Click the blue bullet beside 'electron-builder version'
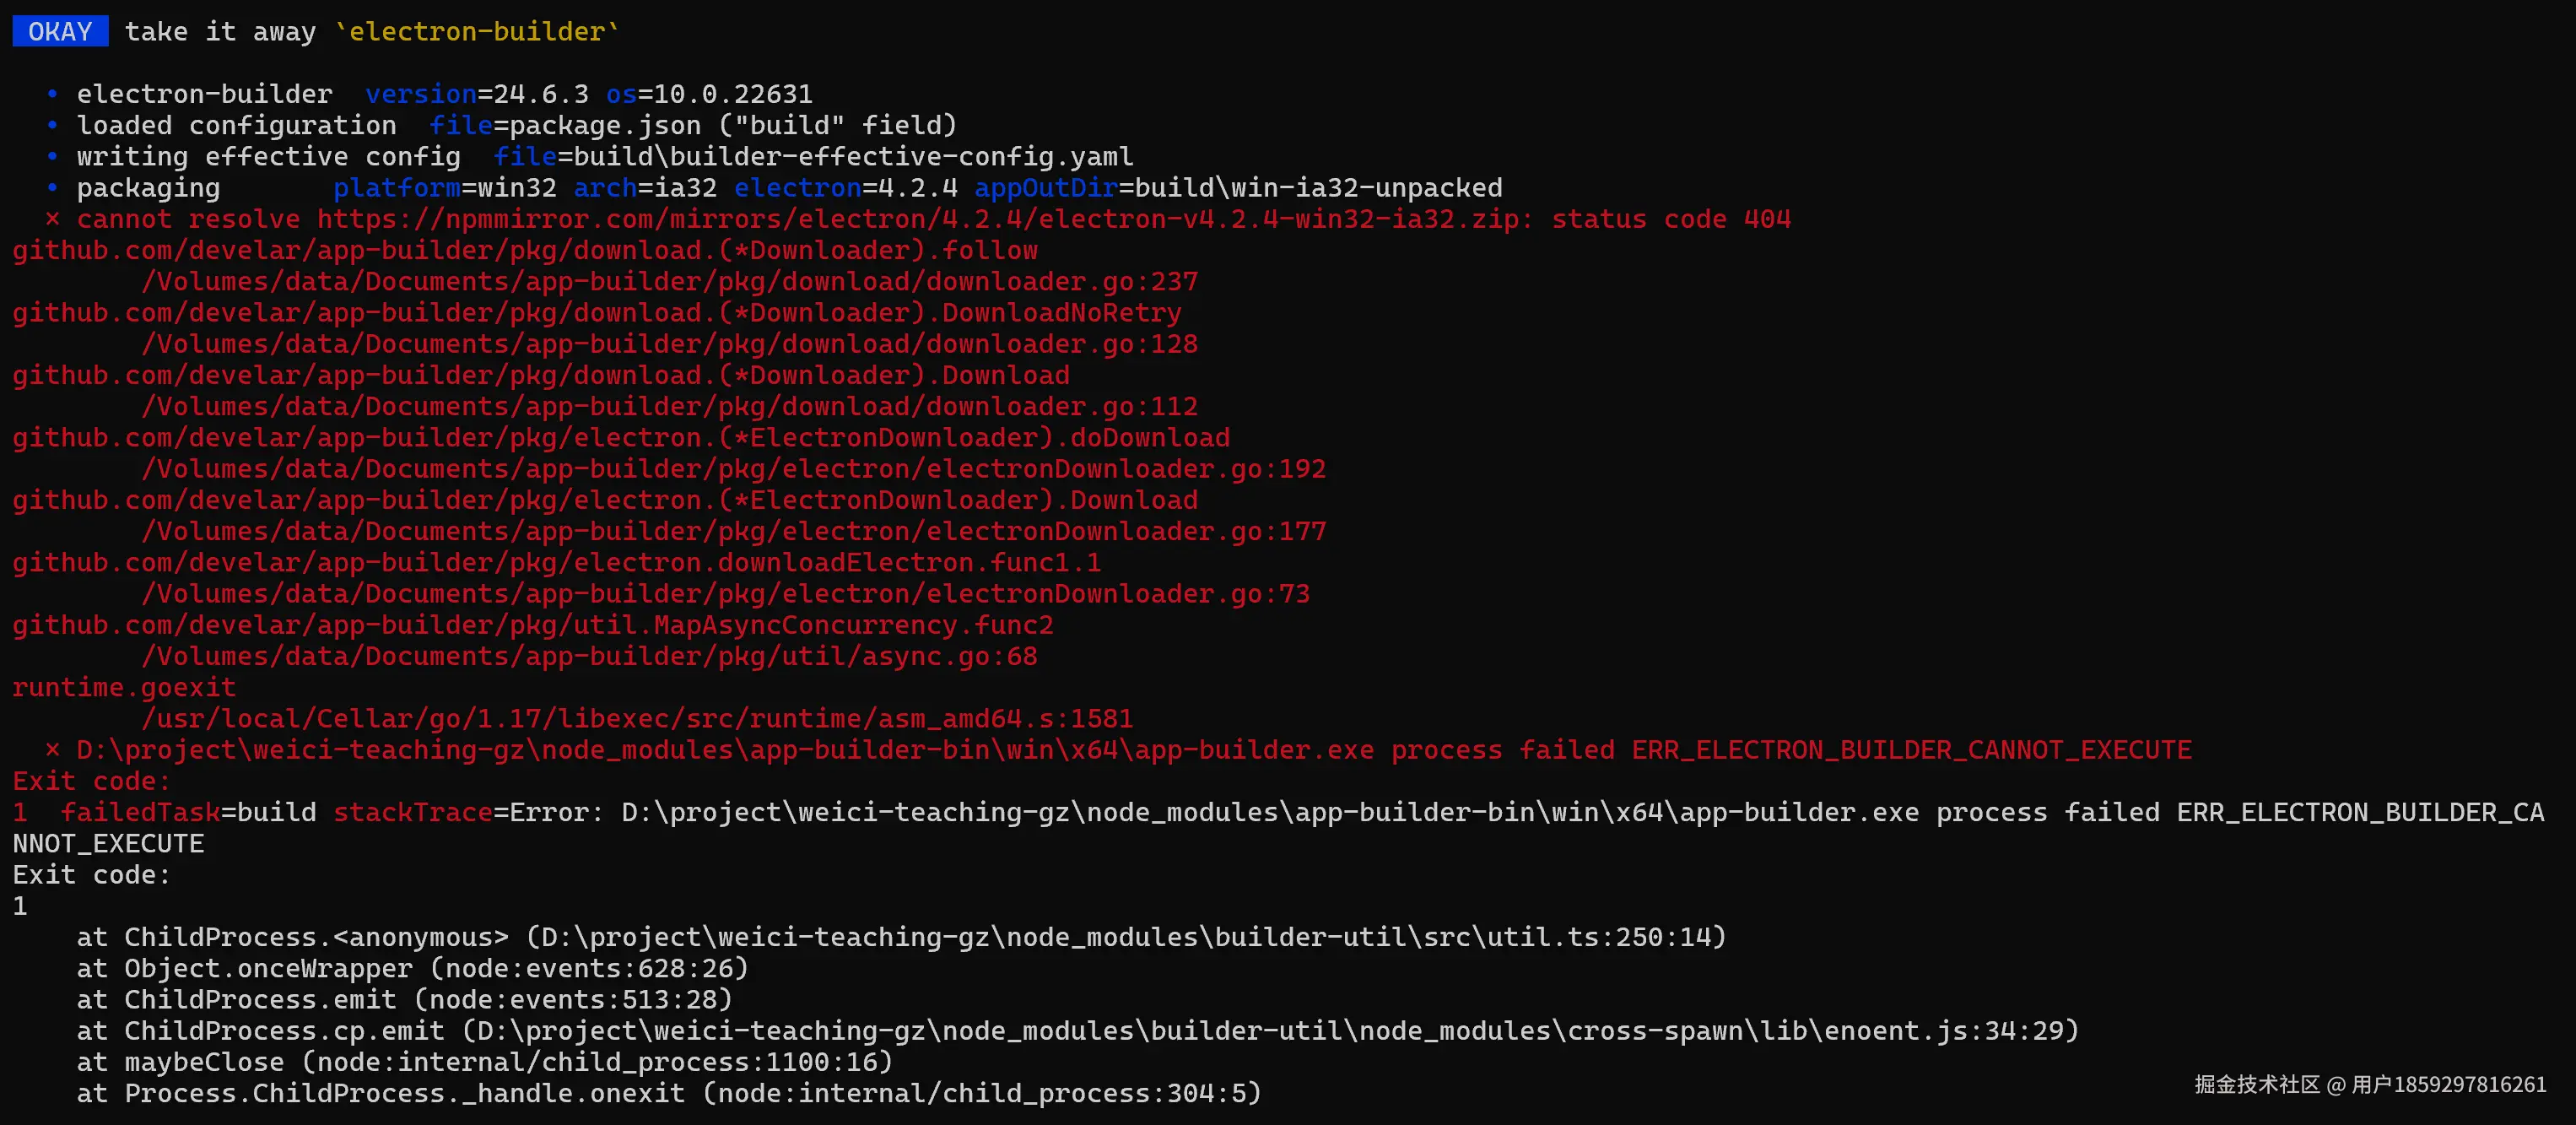This screenshot has width=2576, height=1125. pos(52,94)
